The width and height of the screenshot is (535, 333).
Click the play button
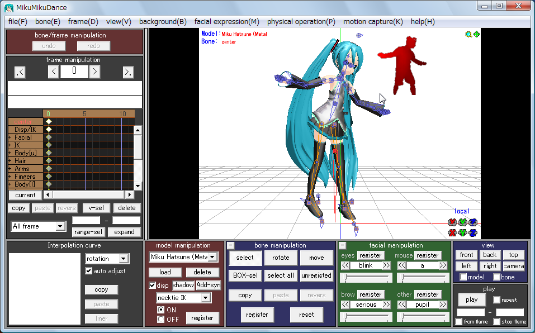tap(471, 300)
